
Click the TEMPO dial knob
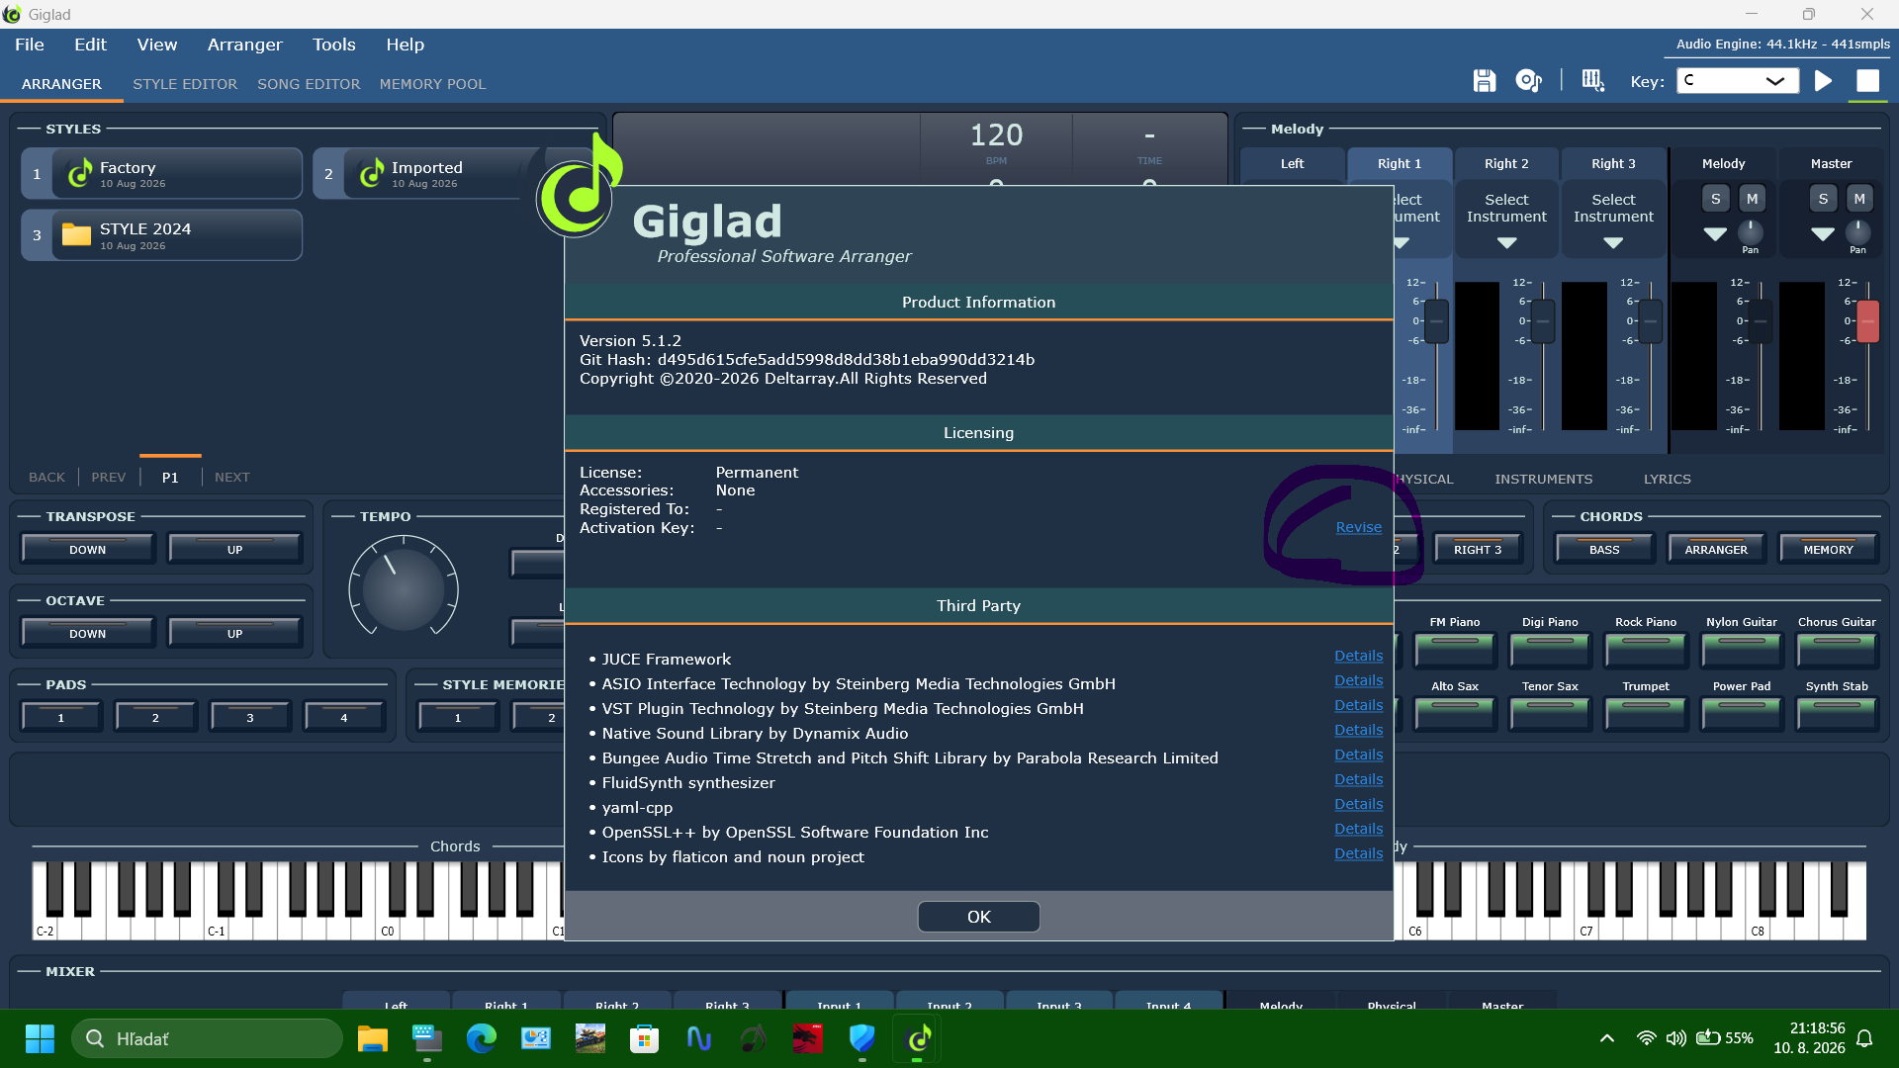404,589
